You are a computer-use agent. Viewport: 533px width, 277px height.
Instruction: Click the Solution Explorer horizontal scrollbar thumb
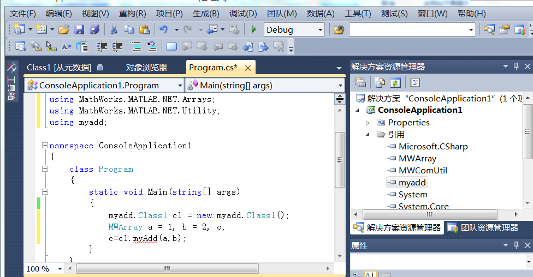[430, 214]
